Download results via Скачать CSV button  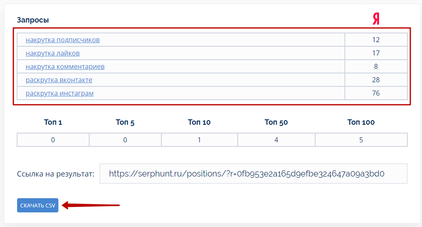click(38, 205)
